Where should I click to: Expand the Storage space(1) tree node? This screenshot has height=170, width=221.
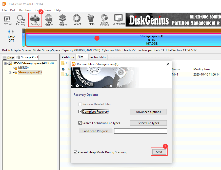10,72
